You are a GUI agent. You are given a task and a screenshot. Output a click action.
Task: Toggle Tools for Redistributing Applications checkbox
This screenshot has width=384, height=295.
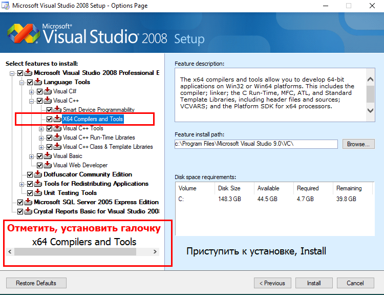[x=30, y=184]
